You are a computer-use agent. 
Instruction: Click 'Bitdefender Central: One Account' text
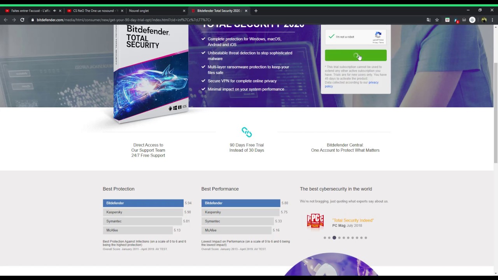click(x=345, y=147)
